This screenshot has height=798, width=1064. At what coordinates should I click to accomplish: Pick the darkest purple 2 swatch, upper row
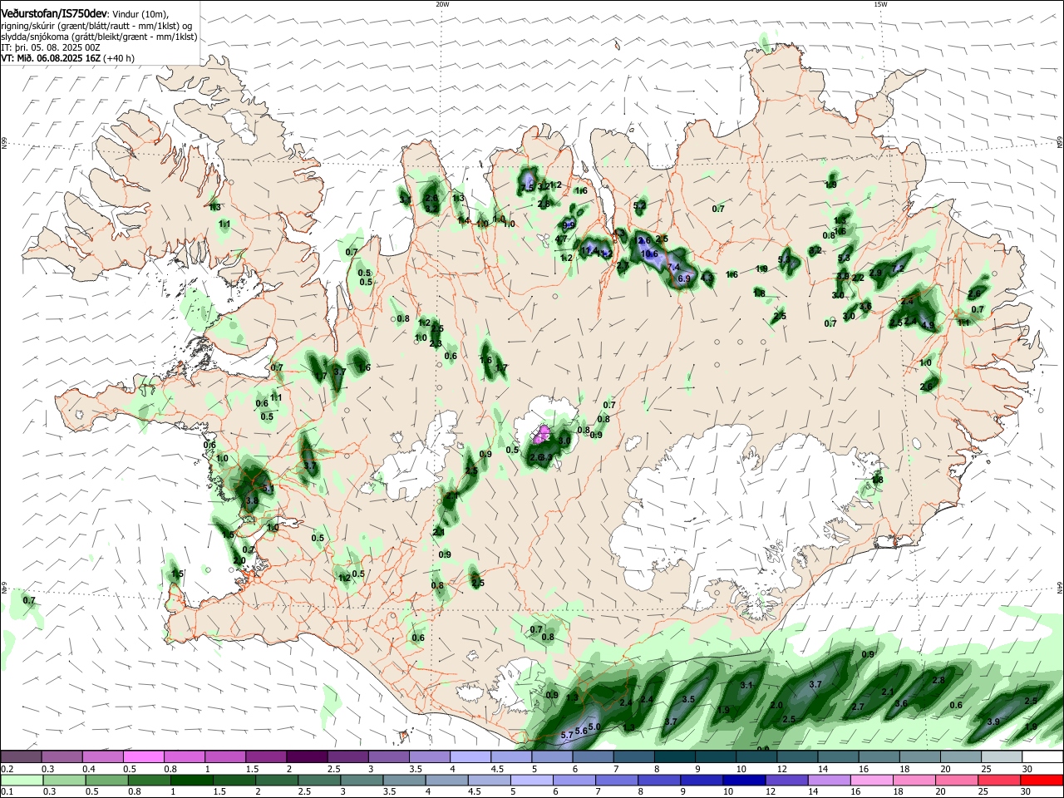tap(307, 756)
